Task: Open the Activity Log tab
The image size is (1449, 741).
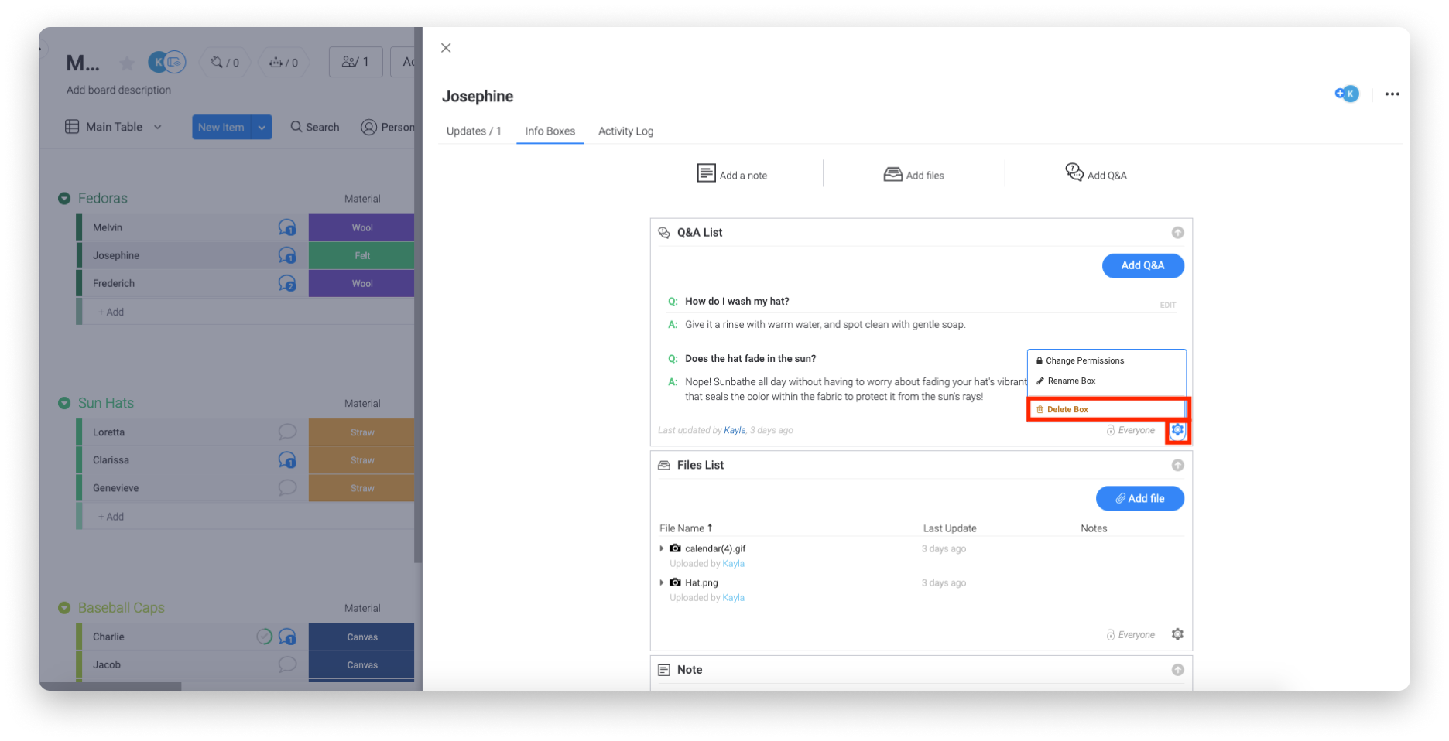Action: coord(625,131)
